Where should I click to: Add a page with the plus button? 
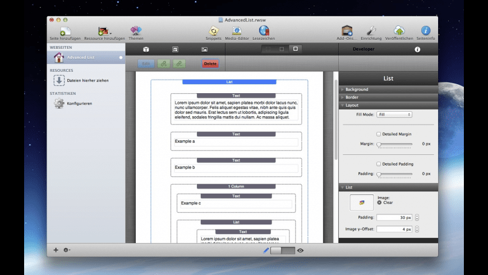(x=56, y=250)
